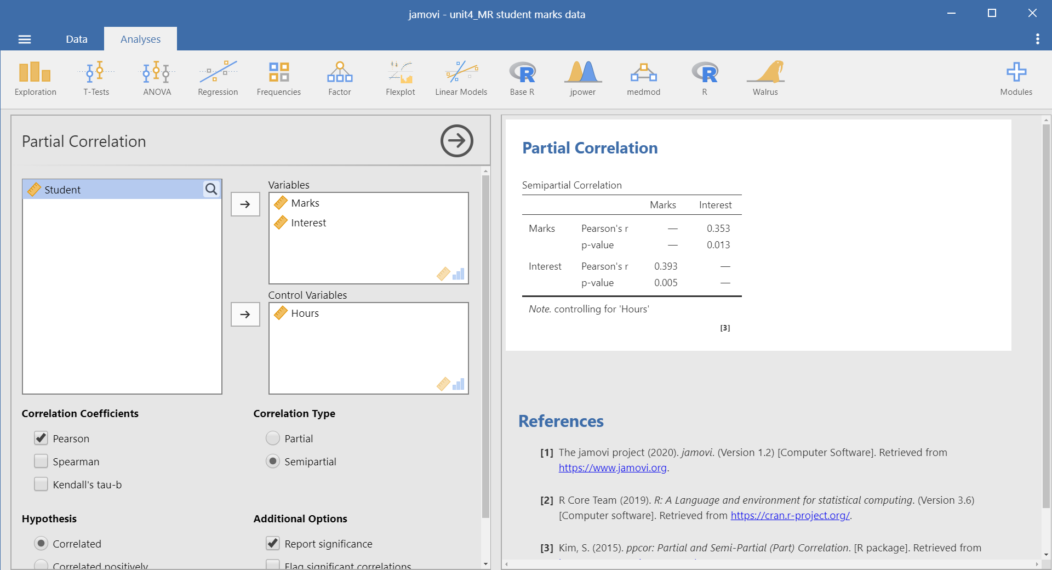Open the T-Tests analyses menu
This screenshot has height=570, width=1052.
[x=96, y=79]
